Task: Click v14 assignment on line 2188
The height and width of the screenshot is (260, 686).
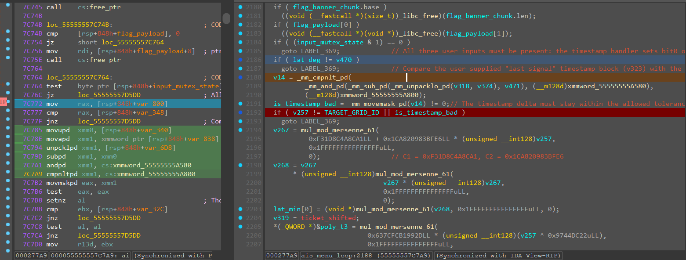Action: [279, 78]
